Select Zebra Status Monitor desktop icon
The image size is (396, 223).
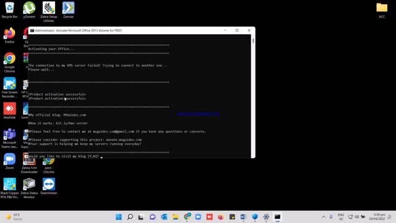pos(29,188)
